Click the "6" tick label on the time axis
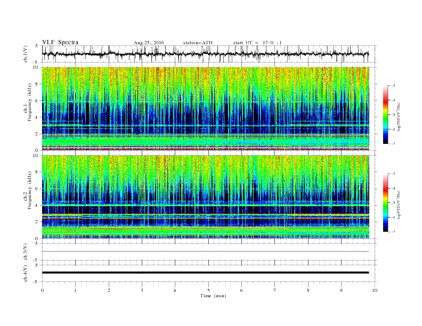The height and width of the screenshot is (326, 422). click(x=242, y=290)
